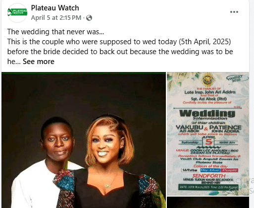The image size is (254, 208).
Task: Open the Plateau Watch profile logo
Action: click(x=17, y=13)
